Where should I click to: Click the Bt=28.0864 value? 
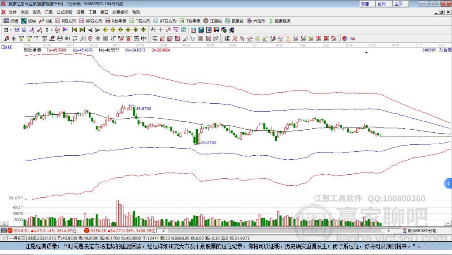(x=161, y=50)
